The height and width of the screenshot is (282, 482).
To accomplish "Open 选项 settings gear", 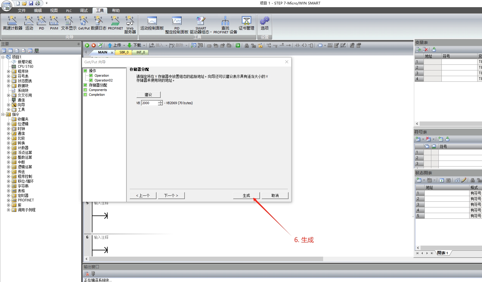I will point(264,23).
